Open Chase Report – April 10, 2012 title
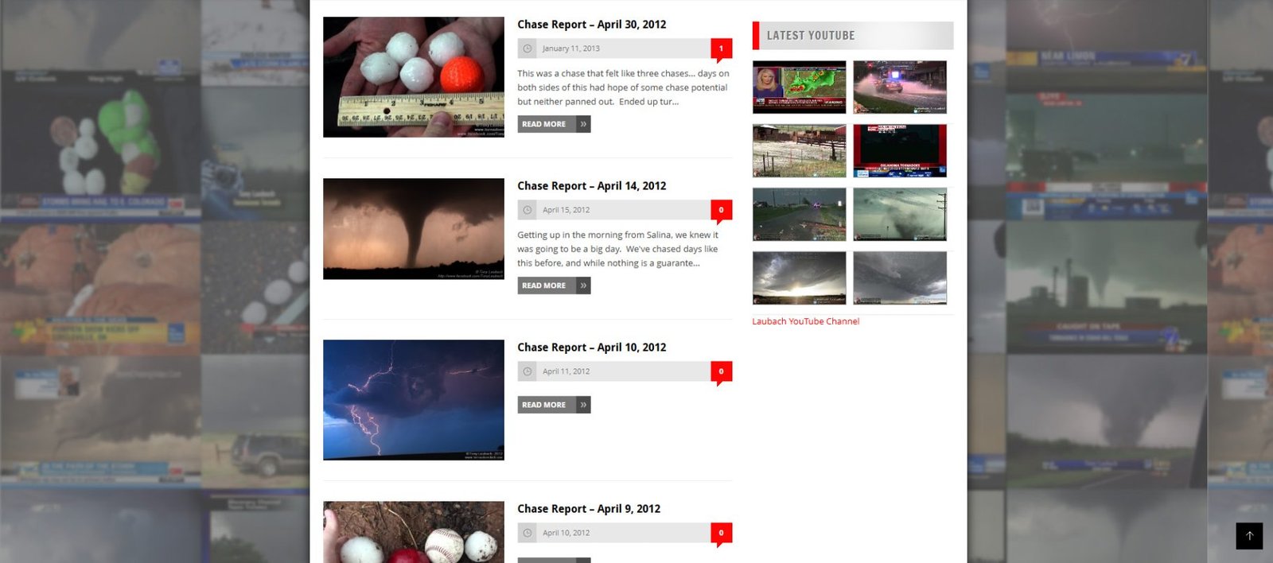The height and width of the screenshot is (563, 1273). (x=592, y=348)
